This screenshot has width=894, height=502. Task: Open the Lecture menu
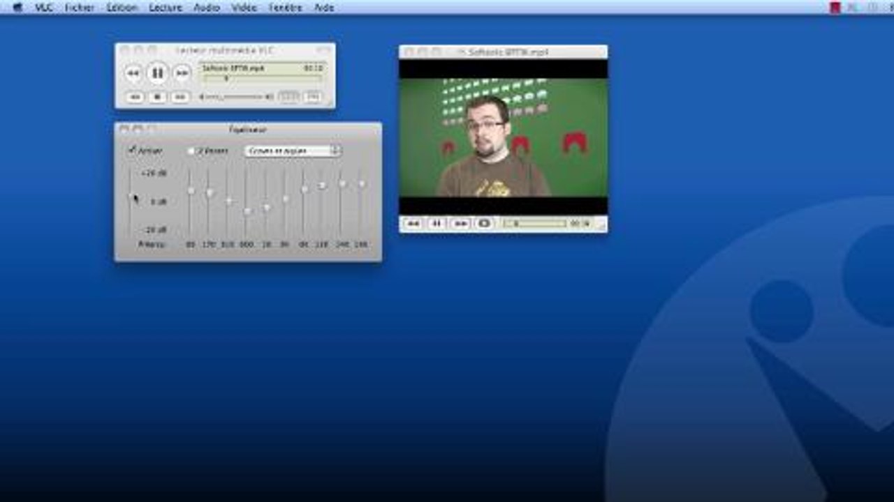(166, 8)
